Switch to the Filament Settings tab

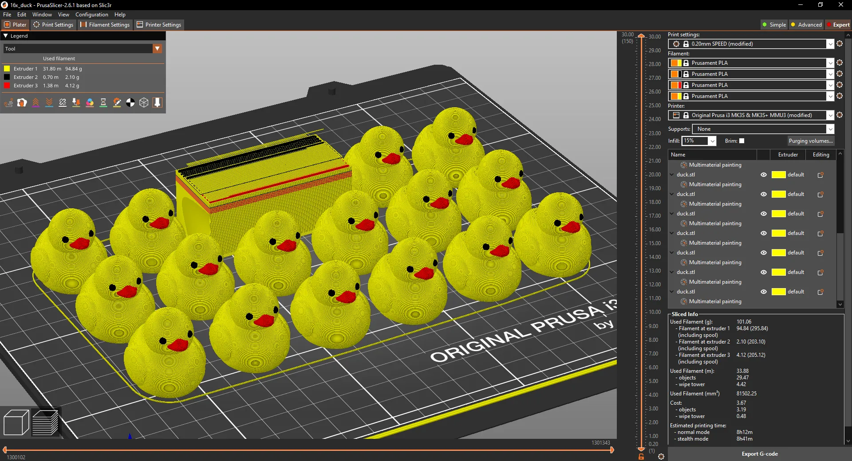[x=105, y=25]
